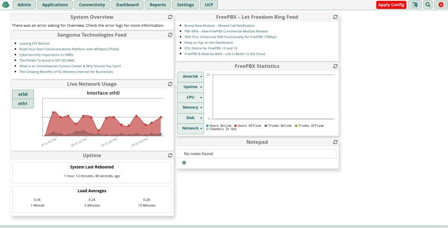448x228 pixels.
Task: Click the FreePBX frog logo
Action: click(6, 5)
